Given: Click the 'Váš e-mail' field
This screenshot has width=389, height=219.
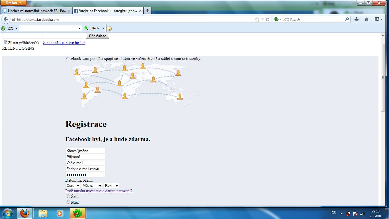Looking at the screenshot, I should coord(85,163).
